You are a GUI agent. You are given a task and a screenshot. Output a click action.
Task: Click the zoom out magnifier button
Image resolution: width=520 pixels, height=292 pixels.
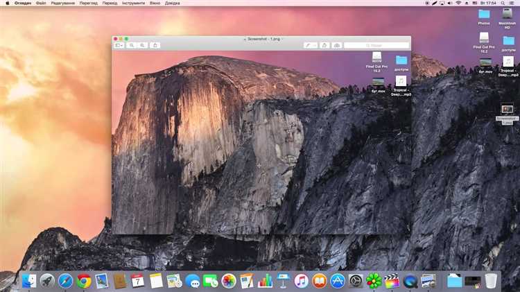pyautogui.click(x=132, y=45)
